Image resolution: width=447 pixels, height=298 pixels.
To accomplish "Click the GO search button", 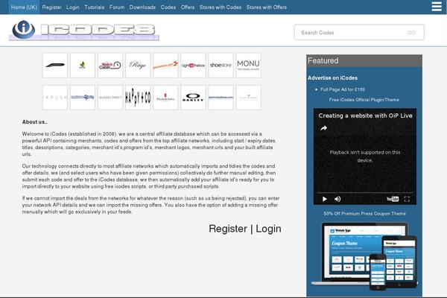I will click(411, 33).
